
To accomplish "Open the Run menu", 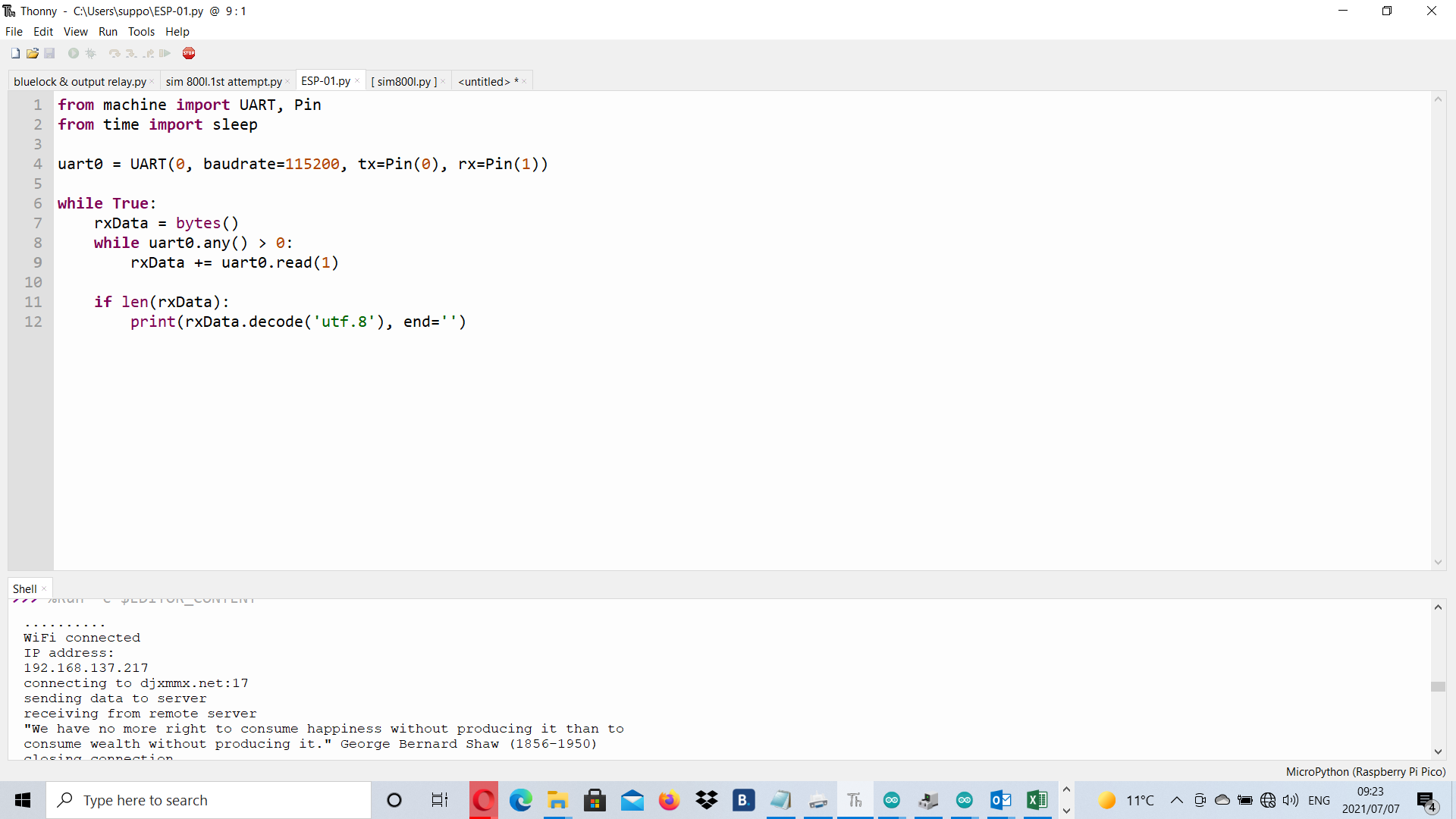I will tap(108, 31).
